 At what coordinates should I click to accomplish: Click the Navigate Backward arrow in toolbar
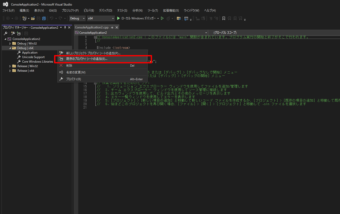point(8,18)
